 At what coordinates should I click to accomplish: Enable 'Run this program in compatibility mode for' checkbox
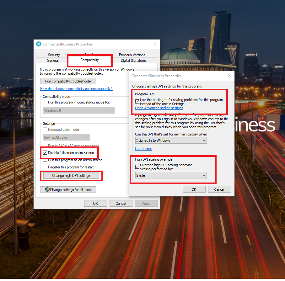(45, 102)
